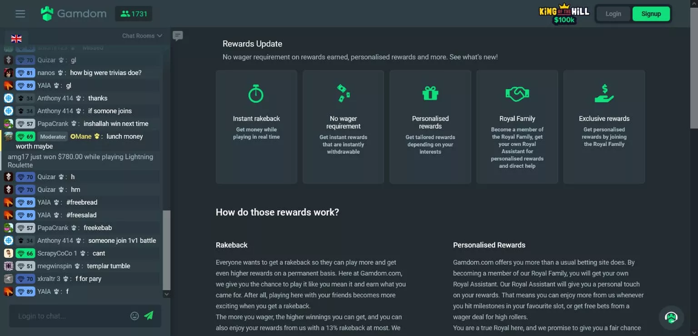Click the 'Exclusive rewards' card title
698x336 pixels.
click(x=604, y=119)
